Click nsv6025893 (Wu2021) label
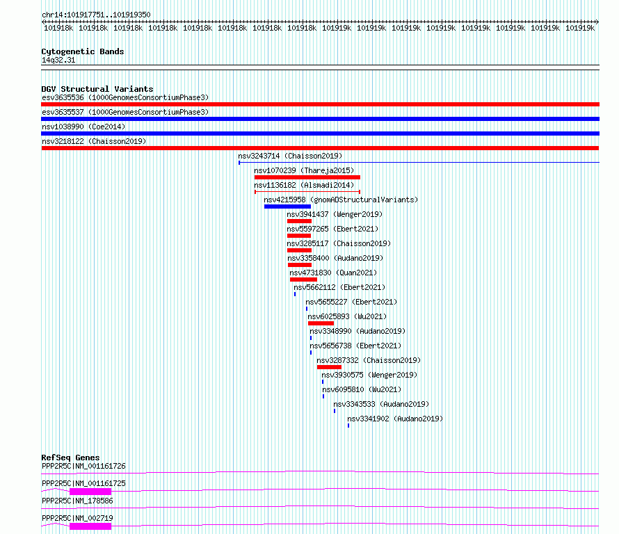 pyautogui.click(x=347, y=316)
